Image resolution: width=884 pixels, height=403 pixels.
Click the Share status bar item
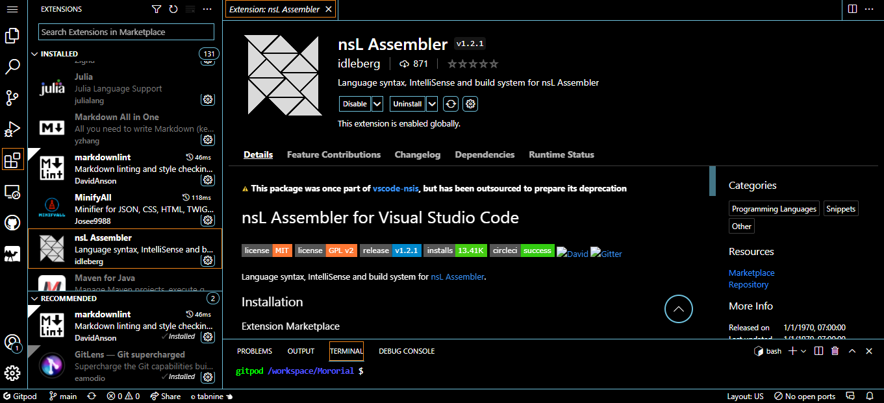tap(166, 396)
